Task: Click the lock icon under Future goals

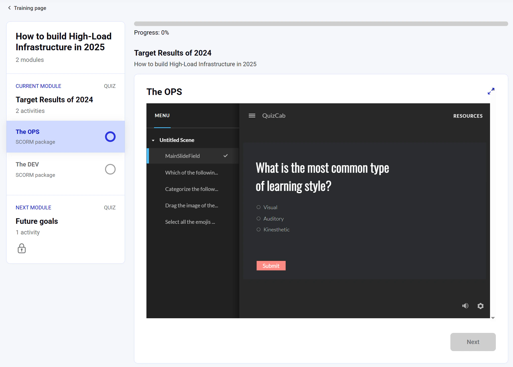Action: (22, 248)
